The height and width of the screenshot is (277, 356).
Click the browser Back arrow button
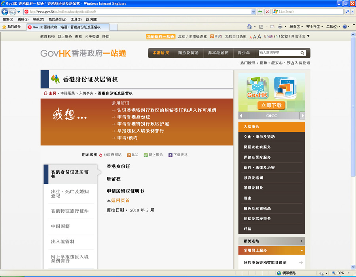(5, 12)
